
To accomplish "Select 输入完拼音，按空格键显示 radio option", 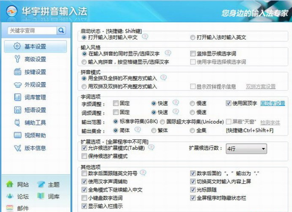I will point(84,62).
